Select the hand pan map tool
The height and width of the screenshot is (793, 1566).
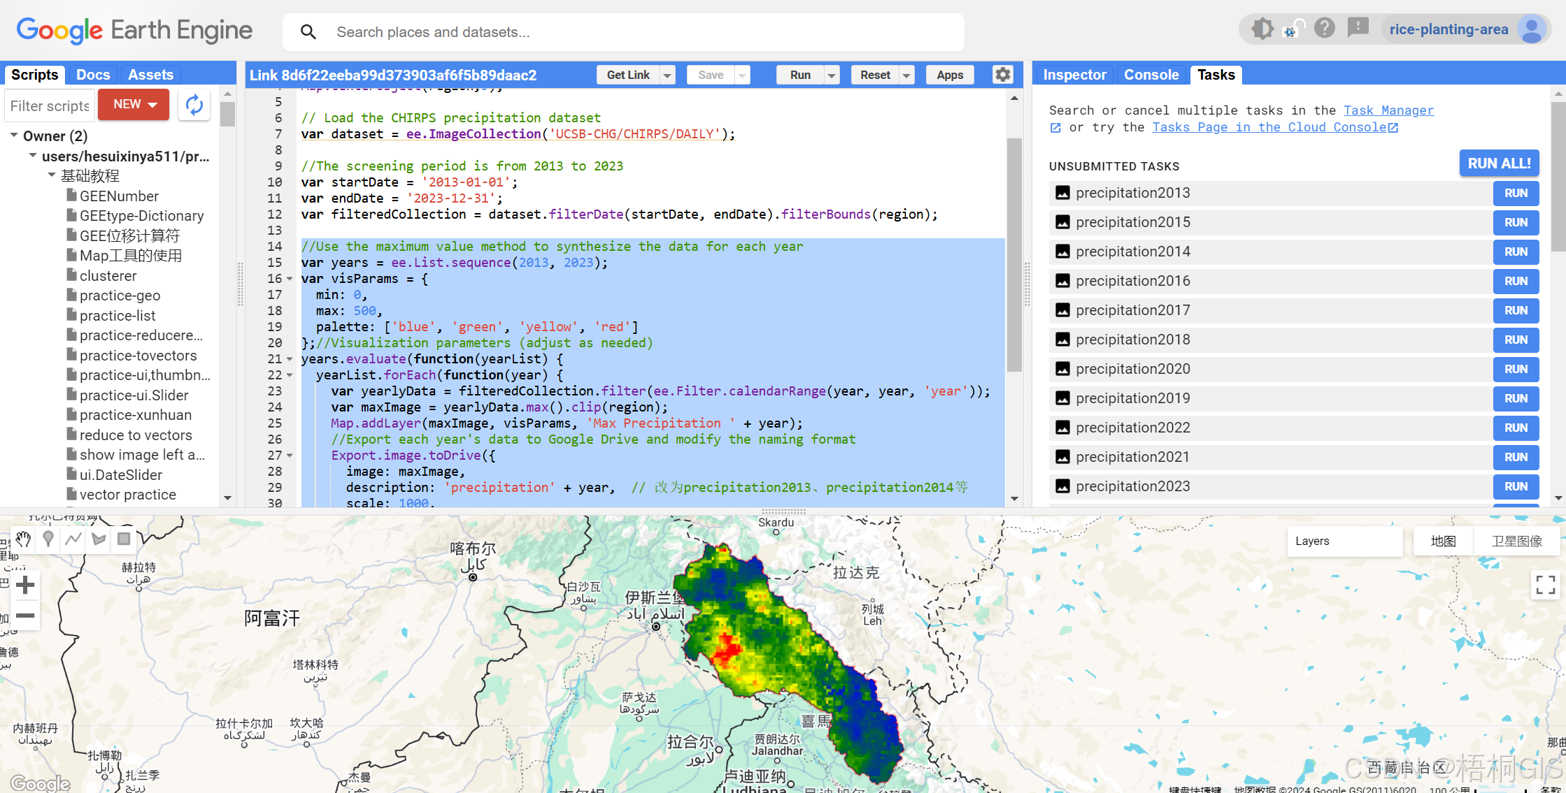tap(23, 539)
